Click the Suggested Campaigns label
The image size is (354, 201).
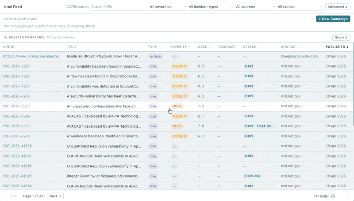[24, 38]
